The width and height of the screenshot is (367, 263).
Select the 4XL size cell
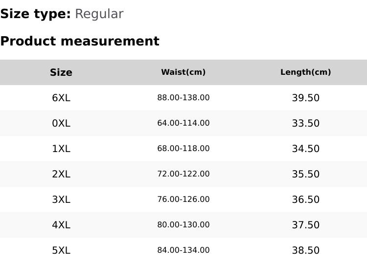tap(61, 225)
